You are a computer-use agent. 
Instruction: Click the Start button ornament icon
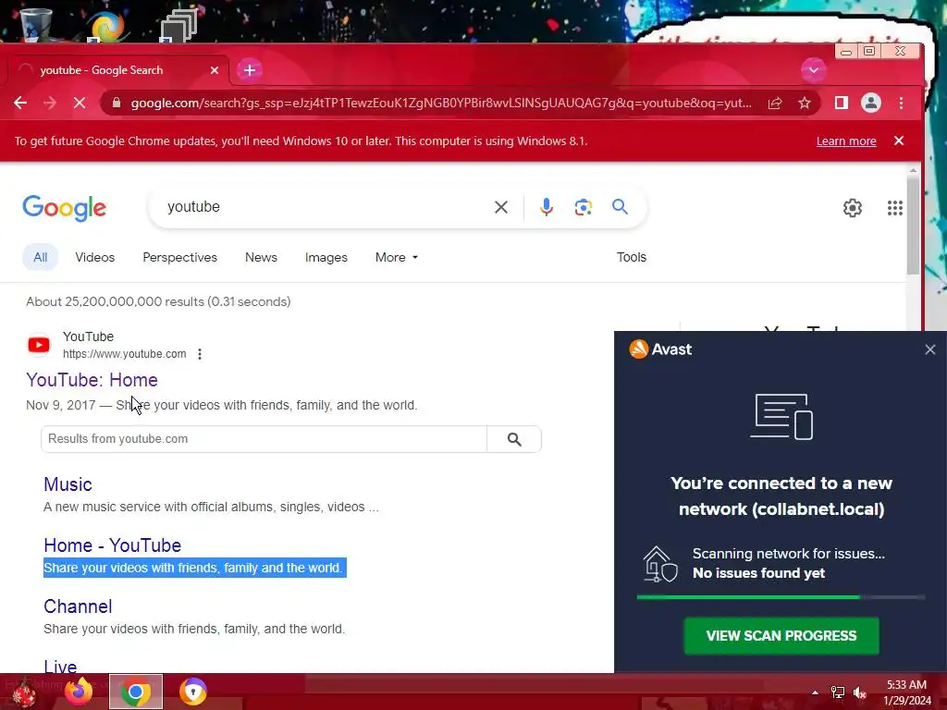coord(24,692)
